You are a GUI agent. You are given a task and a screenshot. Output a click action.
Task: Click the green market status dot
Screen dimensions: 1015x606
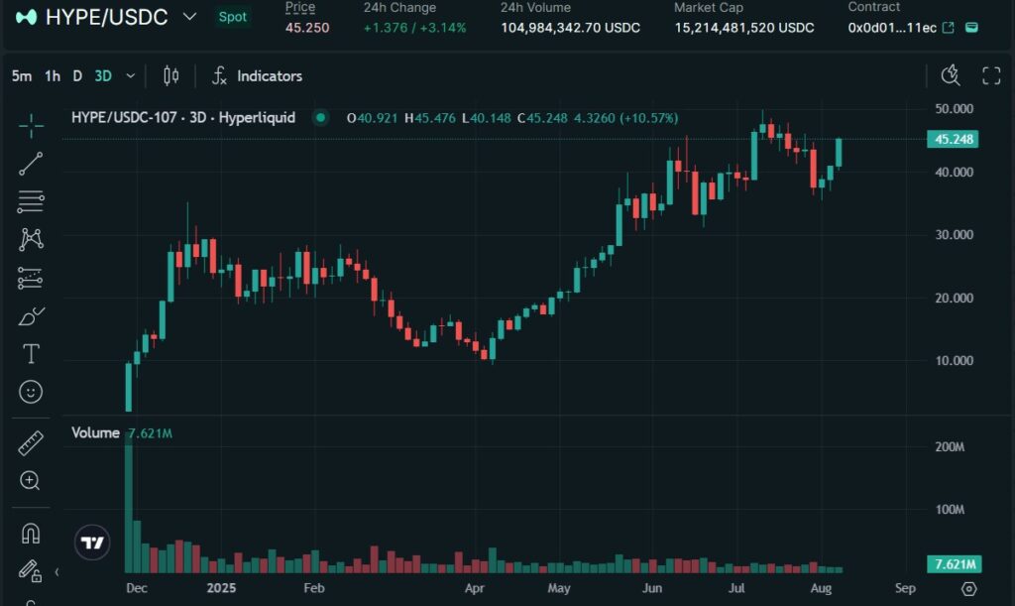pyautogui.click(x=320, y=118)
